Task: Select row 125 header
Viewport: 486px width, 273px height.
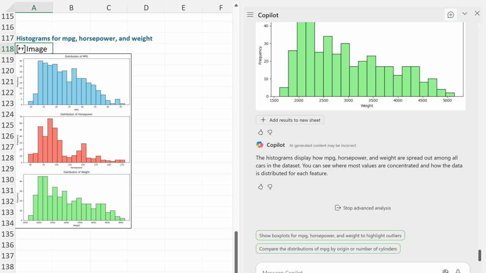Action: [8, 125]
